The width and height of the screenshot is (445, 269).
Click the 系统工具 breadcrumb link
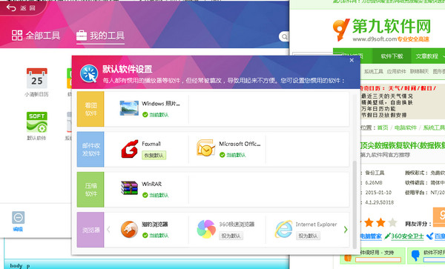(x=434, y=127)
